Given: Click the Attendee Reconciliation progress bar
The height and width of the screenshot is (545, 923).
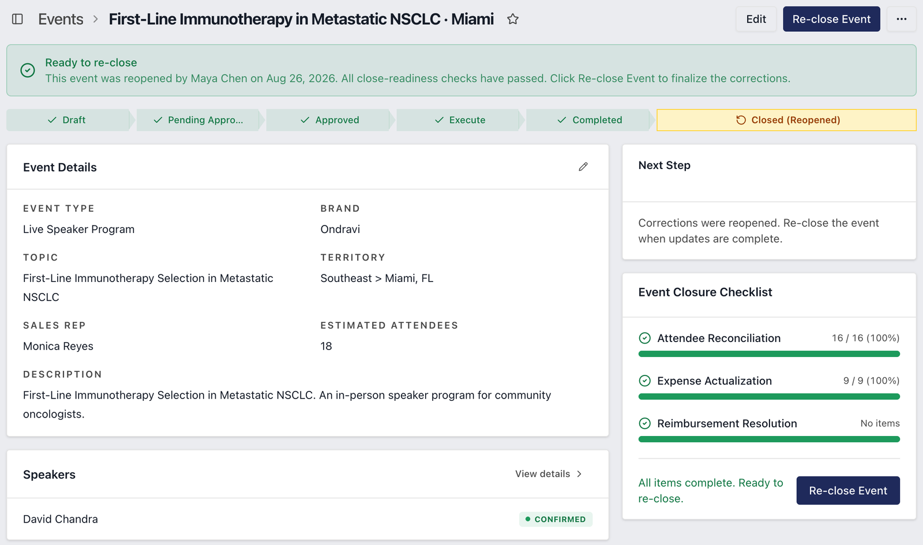Looking at the screenshot, I should [x=769, y=354].
